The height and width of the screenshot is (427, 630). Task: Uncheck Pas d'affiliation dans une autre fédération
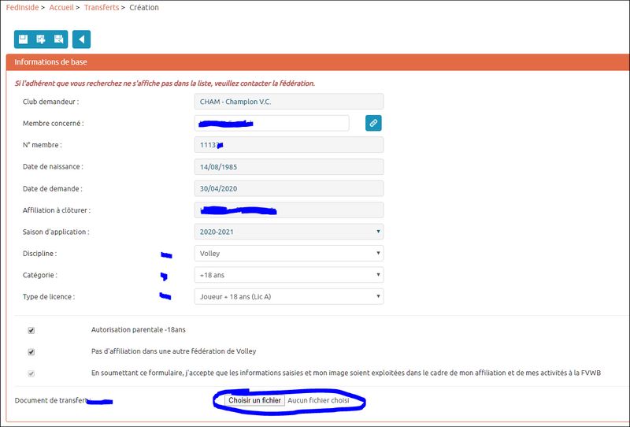(x=31, y=352)
